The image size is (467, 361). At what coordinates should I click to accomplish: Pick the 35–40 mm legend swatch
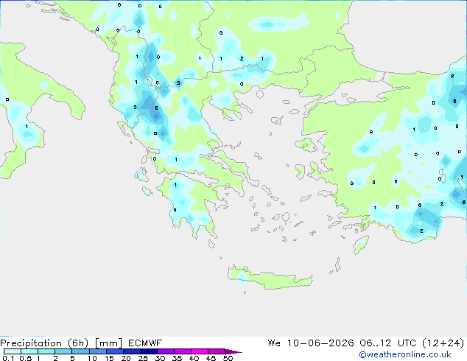tap(183, 351)
